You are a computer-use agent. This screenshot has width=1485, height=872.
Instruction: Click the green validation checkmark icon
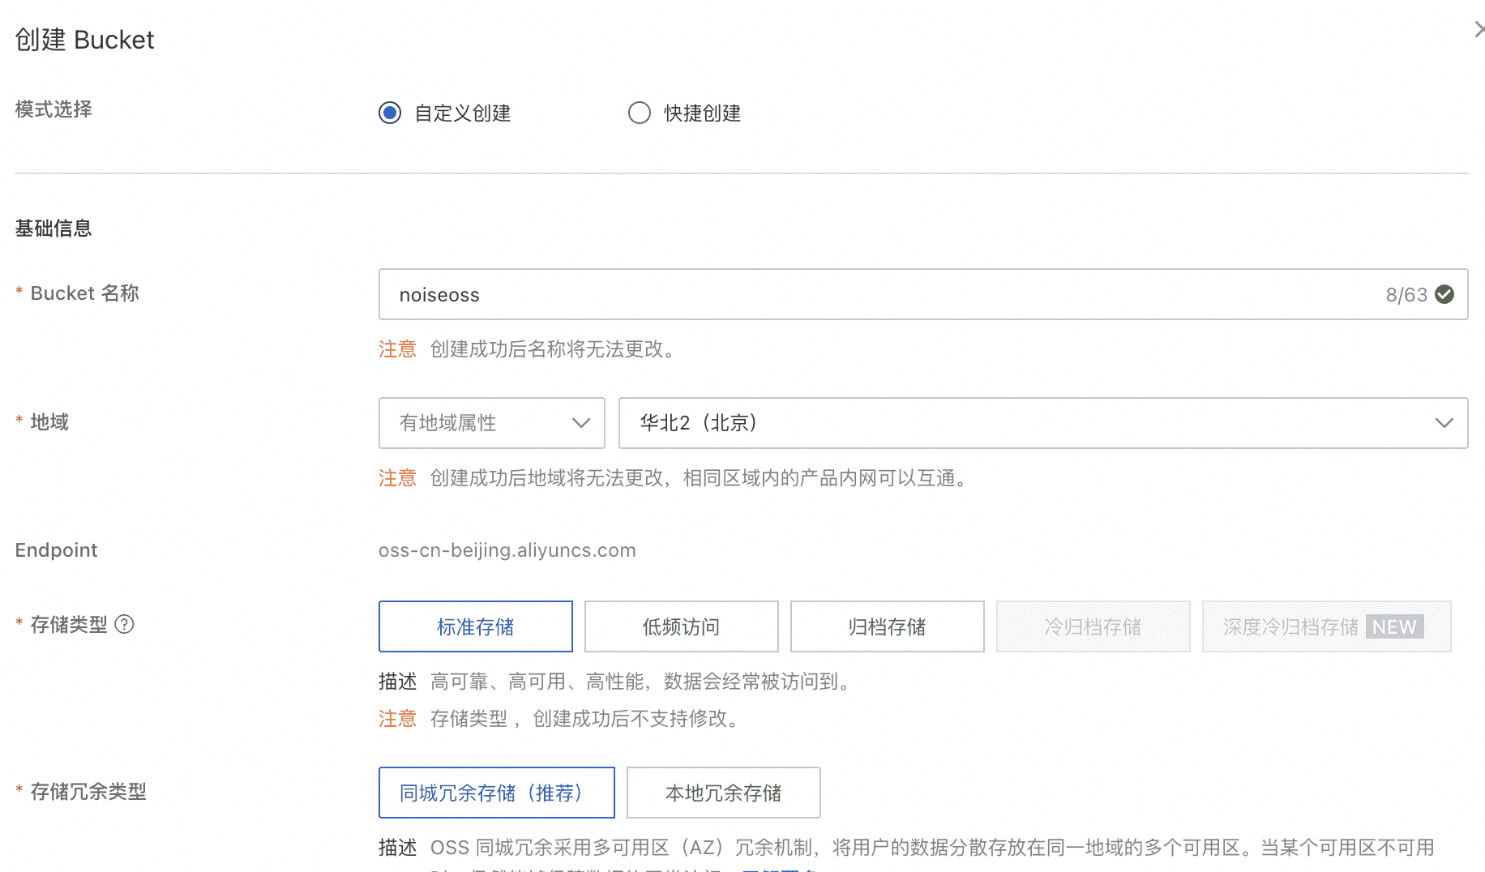click(1444, 294)
